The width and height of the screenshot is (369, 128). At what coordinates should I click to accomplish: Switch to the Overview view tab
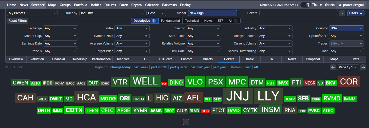click(x=16, y=59)
